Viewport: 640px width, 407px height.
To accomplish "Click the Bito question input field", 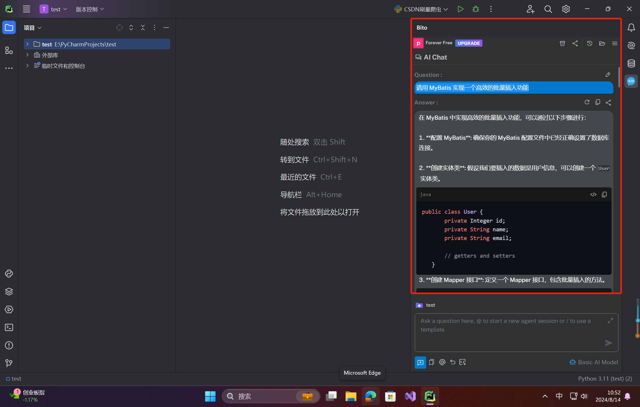I will (509, 329).
